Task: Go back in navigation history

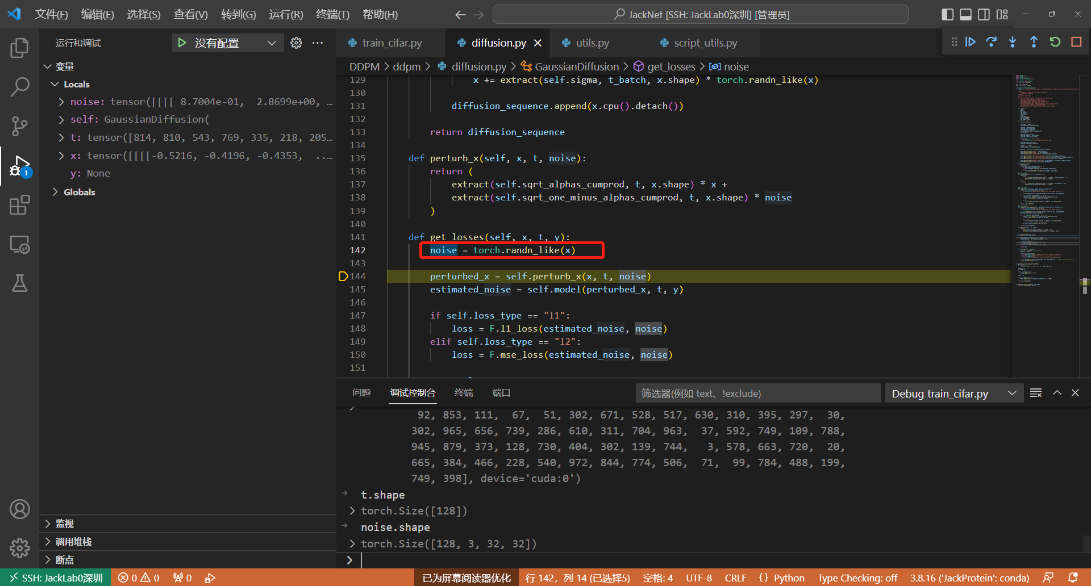Action: 460,15
